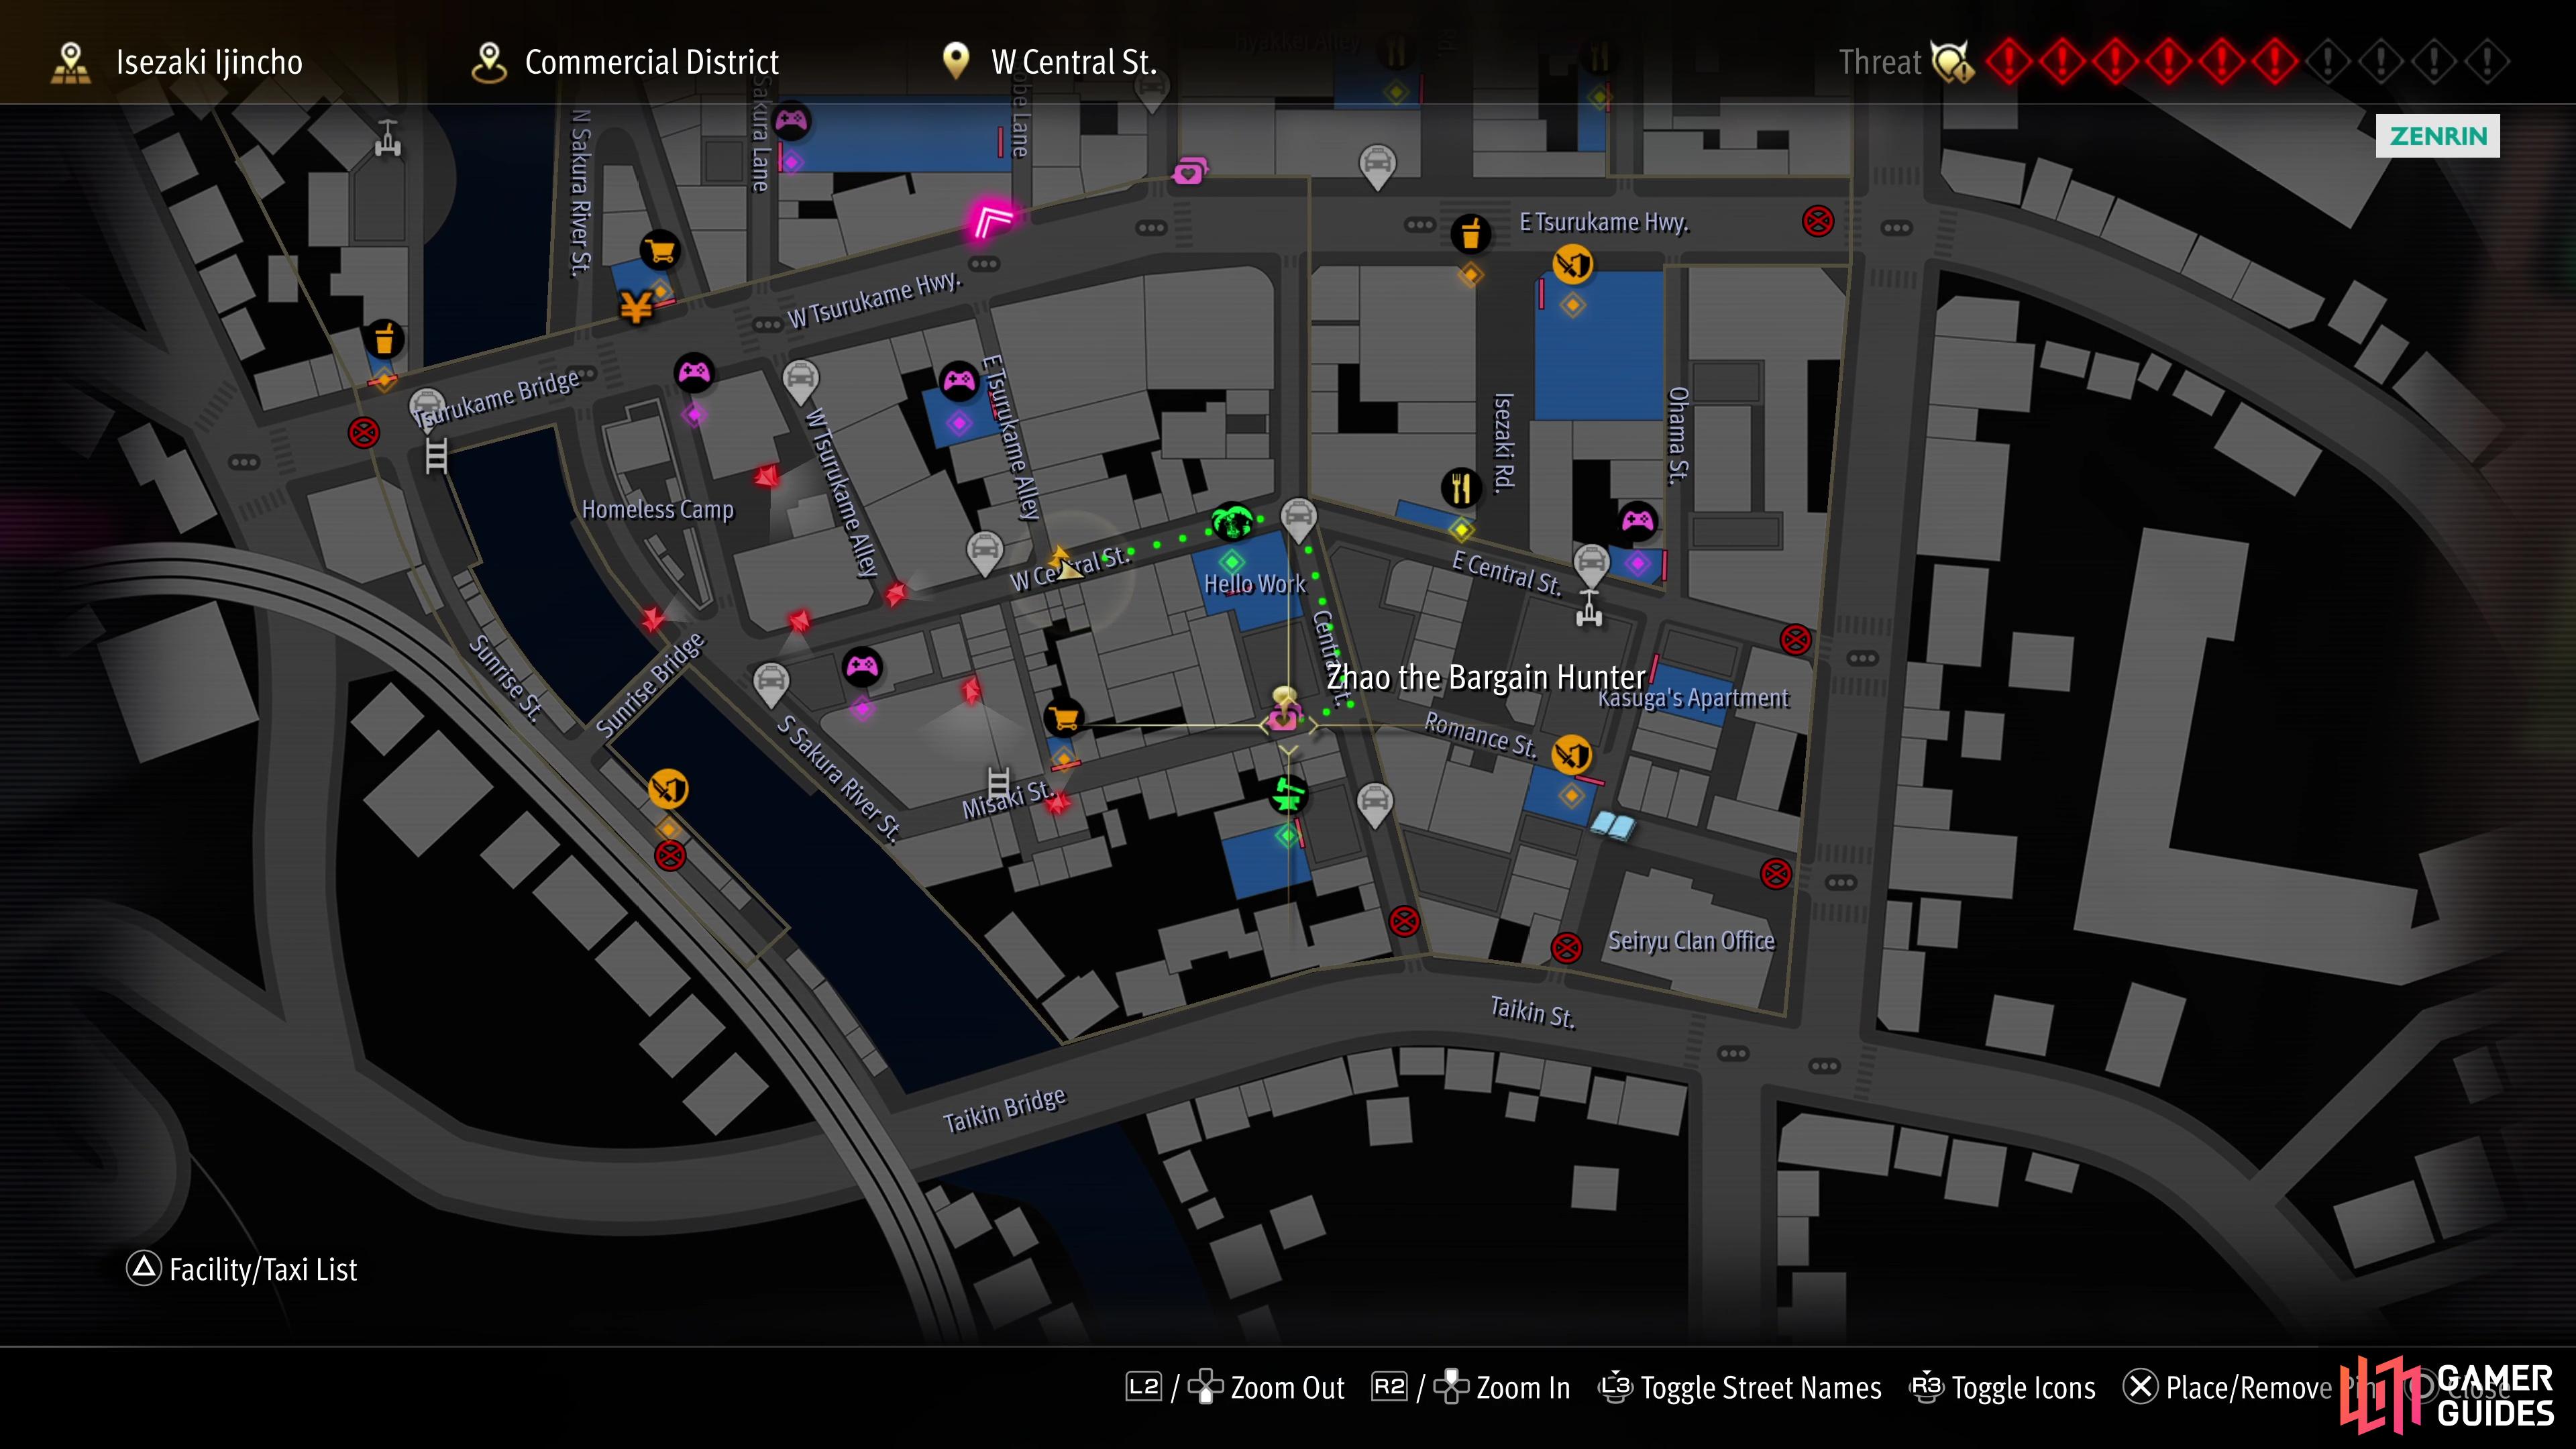
Task: Select the shopping cart icon near N Sakura River St.
Action: [x=660, y=250]
